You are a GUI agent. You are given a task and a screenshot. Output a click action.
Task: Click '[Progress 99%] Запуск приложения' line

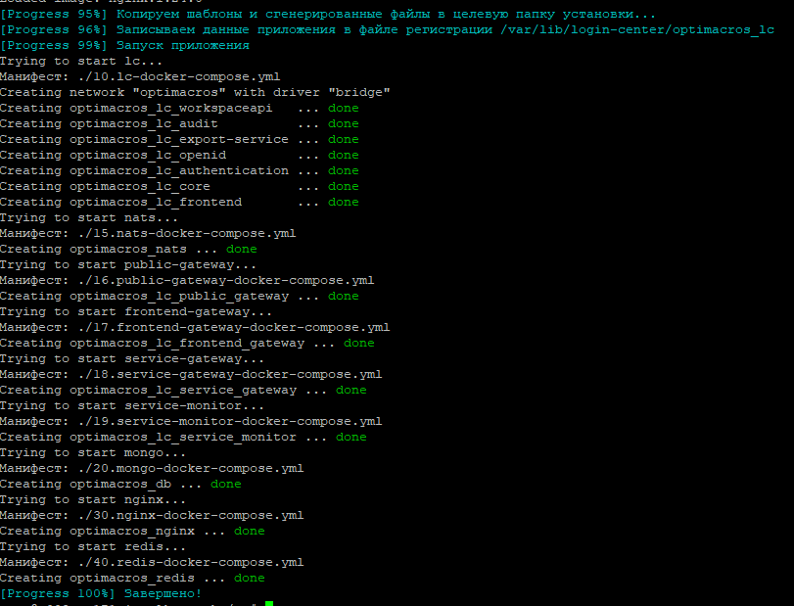click(x=124, y=46)
